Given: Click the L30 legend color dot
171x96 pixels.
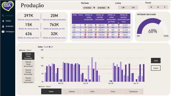Looking at the screenshot, I should tap(44, 47).
